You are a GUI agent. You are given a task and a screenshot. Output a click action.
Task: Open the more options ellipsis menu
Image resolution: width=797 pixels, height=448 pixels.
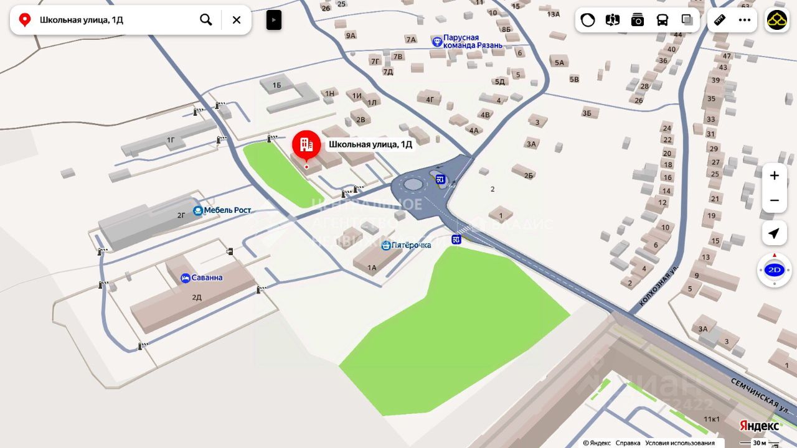pos(745,20)
